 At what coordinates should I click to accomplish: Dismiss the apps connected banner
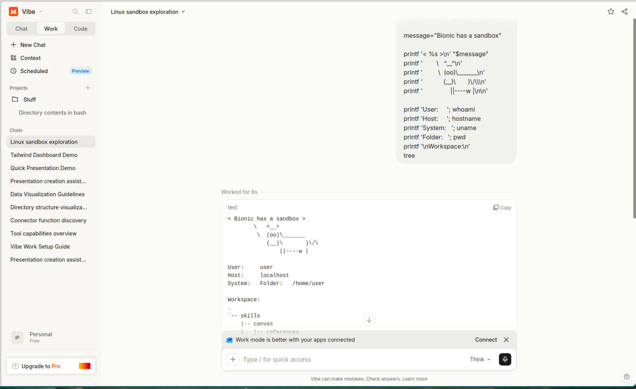pos(506,340)
